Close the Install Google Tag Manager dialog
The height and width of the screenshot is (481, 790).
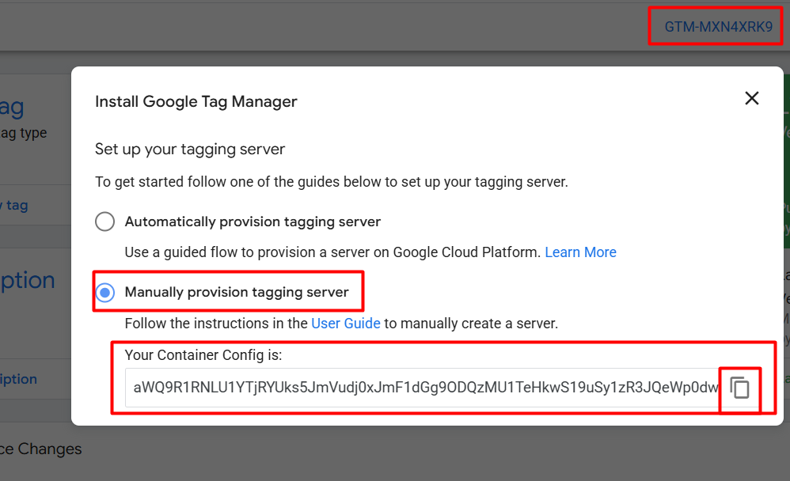click(751, 98)
